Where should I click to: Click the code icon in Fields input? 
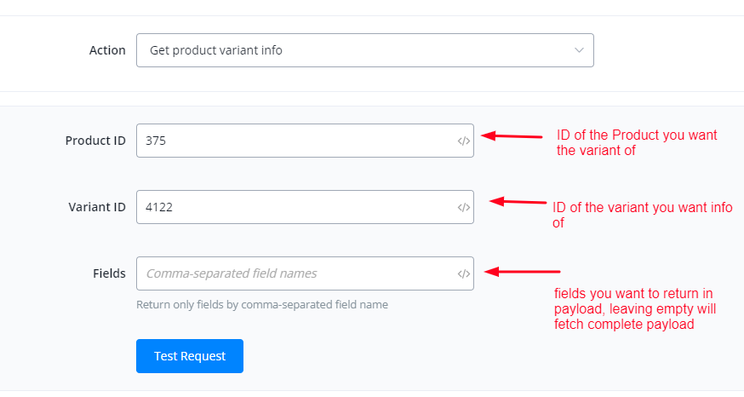point(463,274)
